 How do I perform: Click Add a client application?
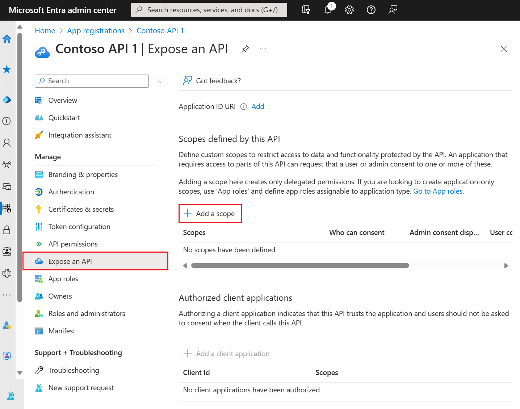pos(232,354)
